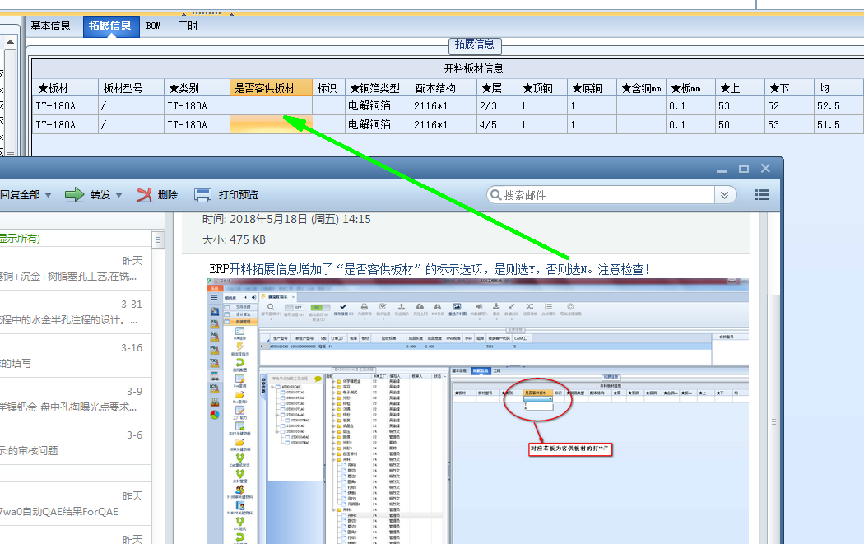864x544 pixels.
Task: Click the red 删除 delete icon
Action: [144, 194]
